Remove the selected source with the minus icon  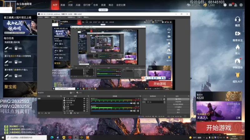pos(68,113)
